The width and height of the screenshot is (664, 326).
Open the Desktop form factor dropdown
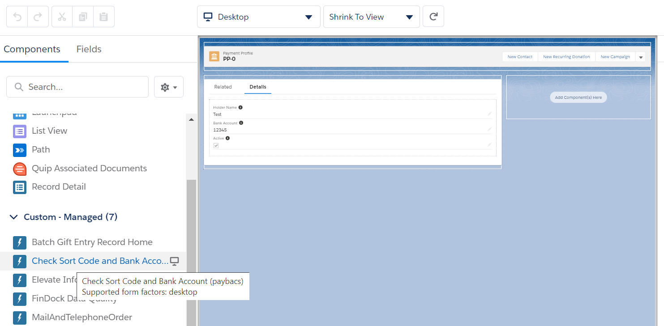308,17
